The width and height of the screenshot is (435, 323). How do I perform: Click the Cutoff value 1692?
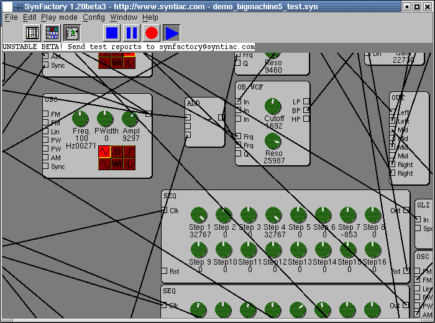pos(273,126)
